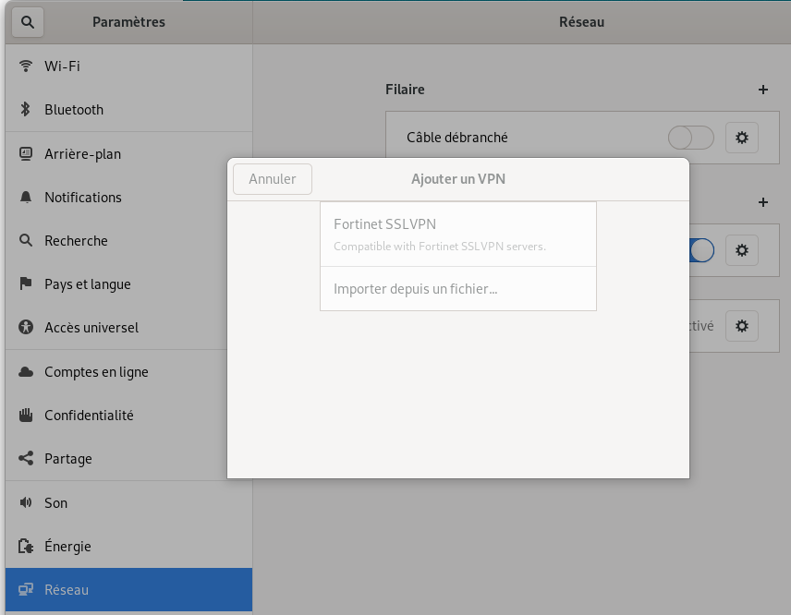Click the plus button next to VPN section
The height and width of the screenshot is (615, 791).
pos(763,202)
